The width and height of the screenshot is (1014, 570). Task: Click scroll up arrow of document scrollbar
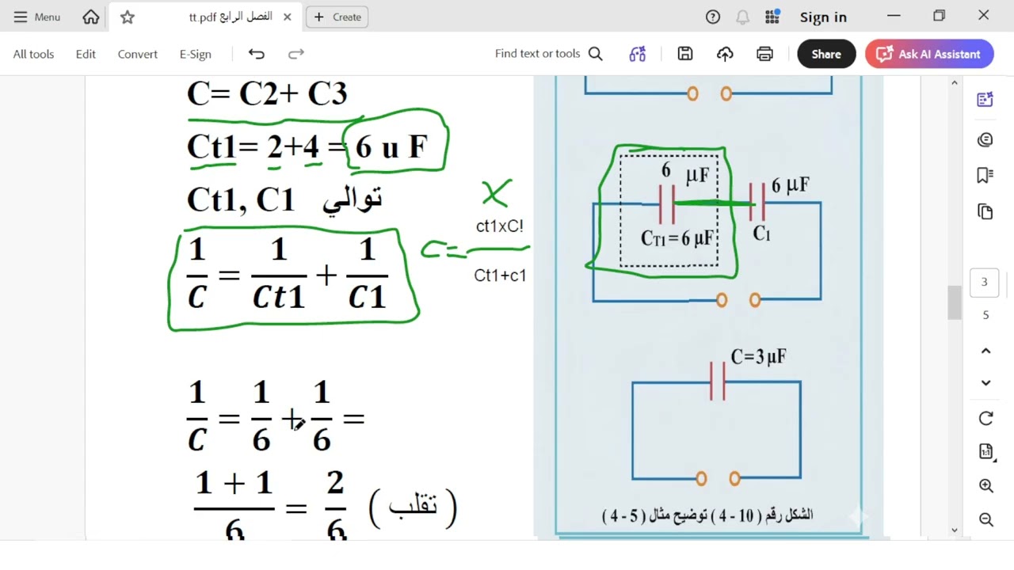pos(954,83)
